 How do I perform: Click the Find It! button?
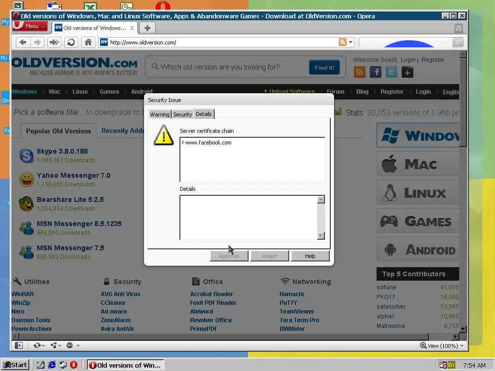click(324, 67)
